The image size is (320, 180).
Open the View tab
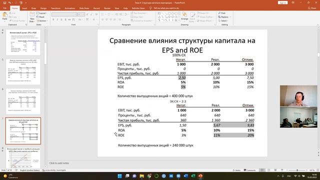coord(116,8)
